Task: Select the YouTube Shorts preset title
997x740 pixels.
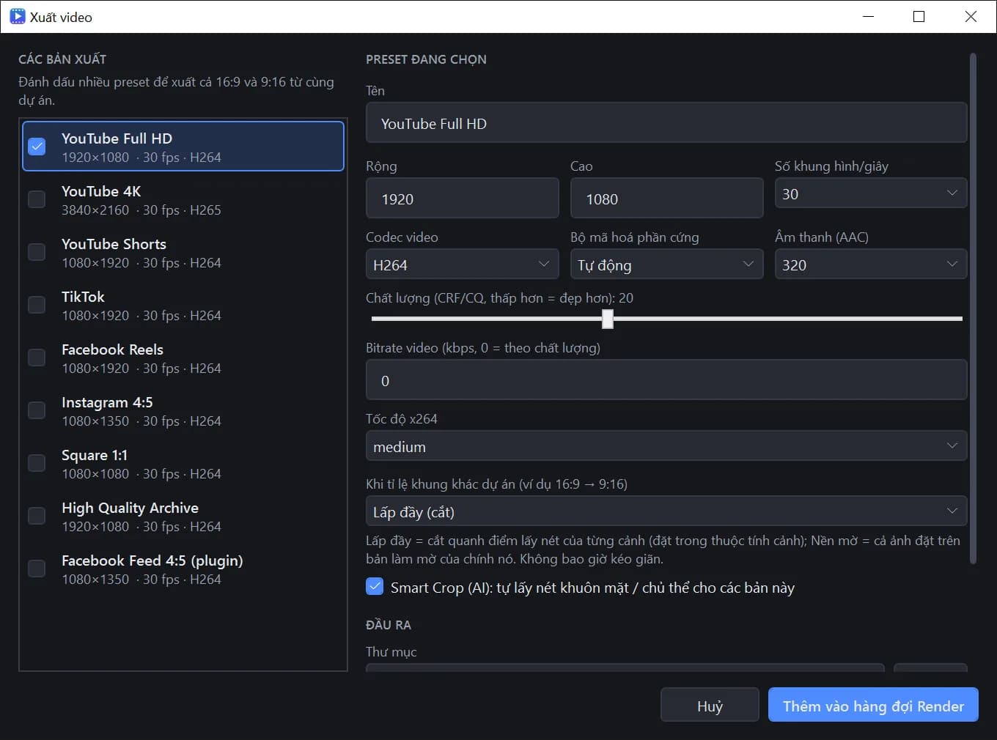Action: 114,244
